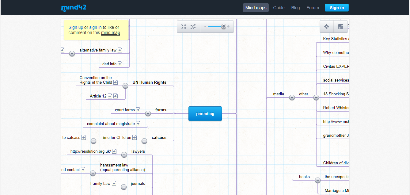Image resolution: width=410 pixels, height=195 pixels.
Task: Open the note icon beside Article 12
Action: (x=110, y=96)
